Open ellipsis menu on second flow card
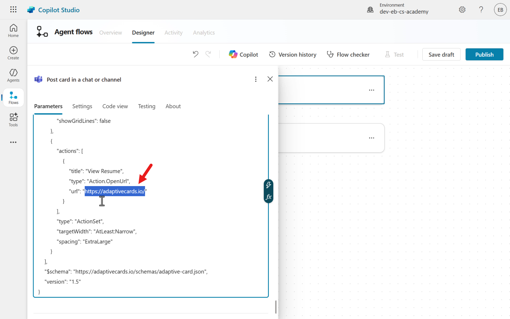 (371, 138)
